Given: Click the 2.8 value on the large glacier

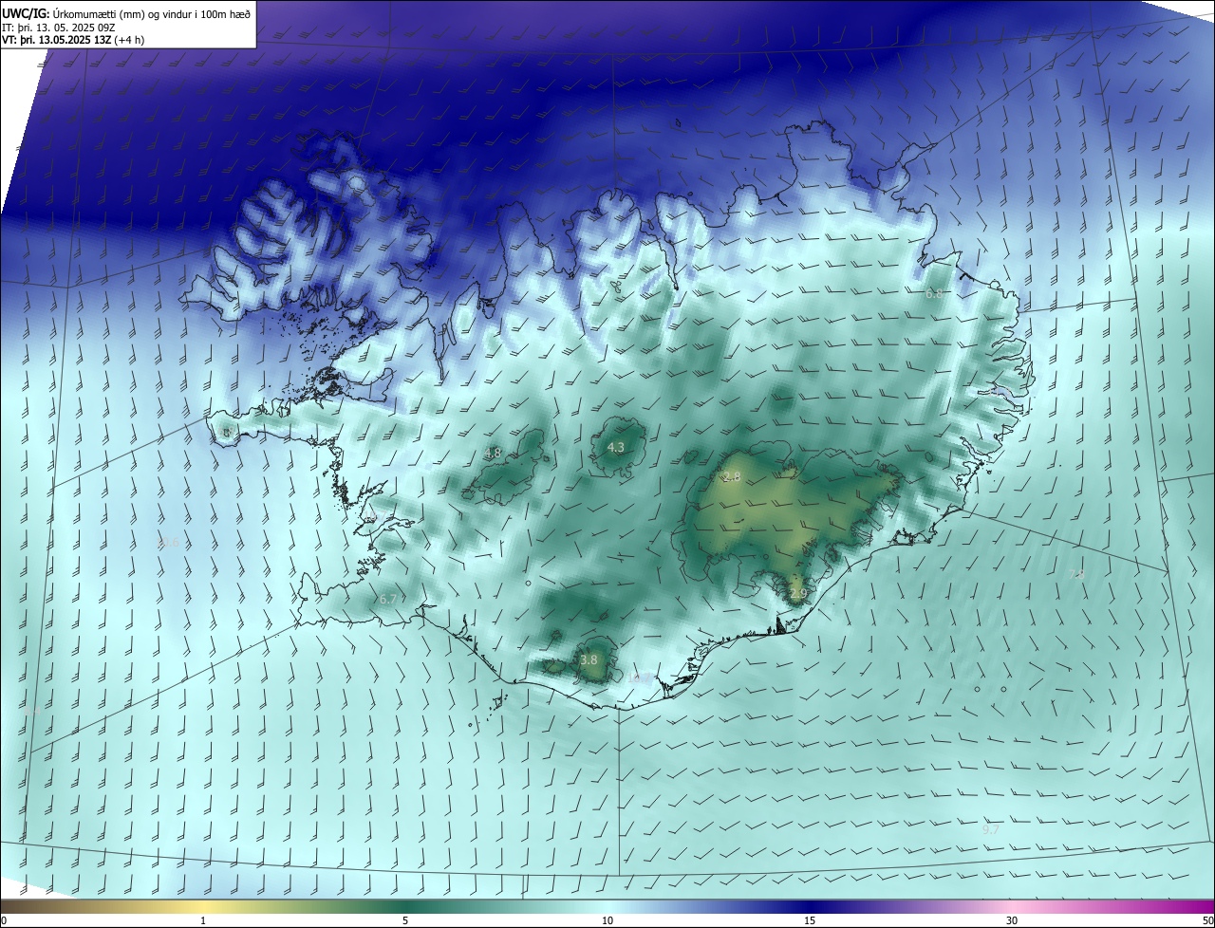Looking at the screenshot, I should pos(731,477).
